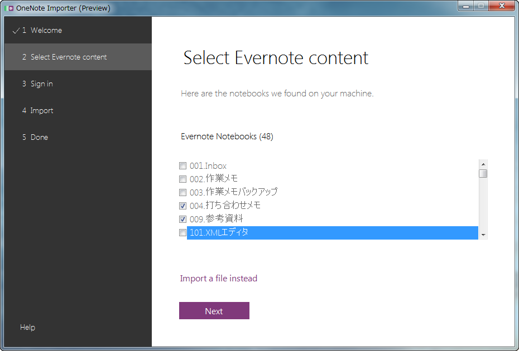The image size is (519, 351).
Task: Select the 003.作業メモバックアップ row text
Action: (x=234, y=192)
